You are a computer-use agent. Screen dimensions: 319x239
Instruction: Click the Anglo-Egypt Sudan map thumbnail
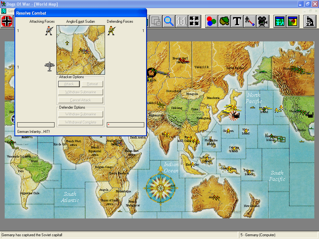coord(81,50)
